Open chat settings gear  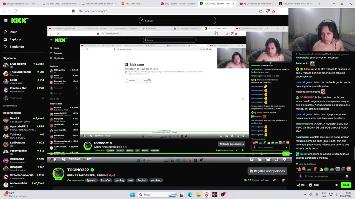336,185
